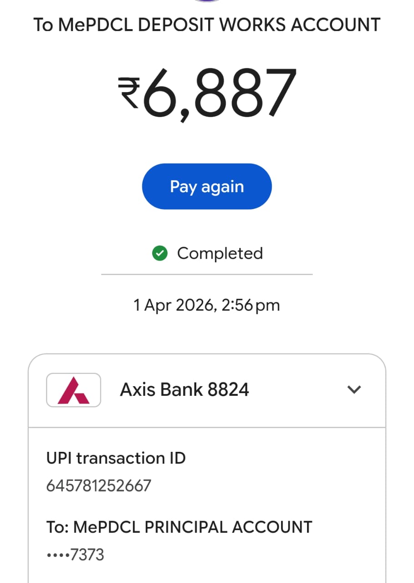This screenshot has width=414, height=583.
Task: Click the 8824 account digits
Action: (x=228, y=390)
